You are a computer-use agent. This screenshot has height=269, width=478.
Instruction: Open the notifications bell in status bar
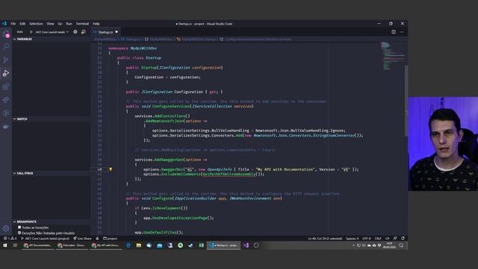[x=403, y=238]
